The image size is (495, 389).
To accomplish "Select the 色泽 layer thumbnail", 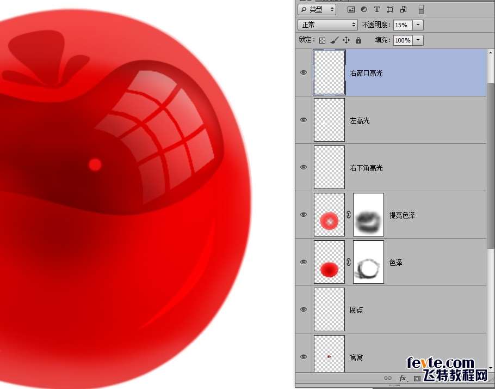I will click(329, 262).
